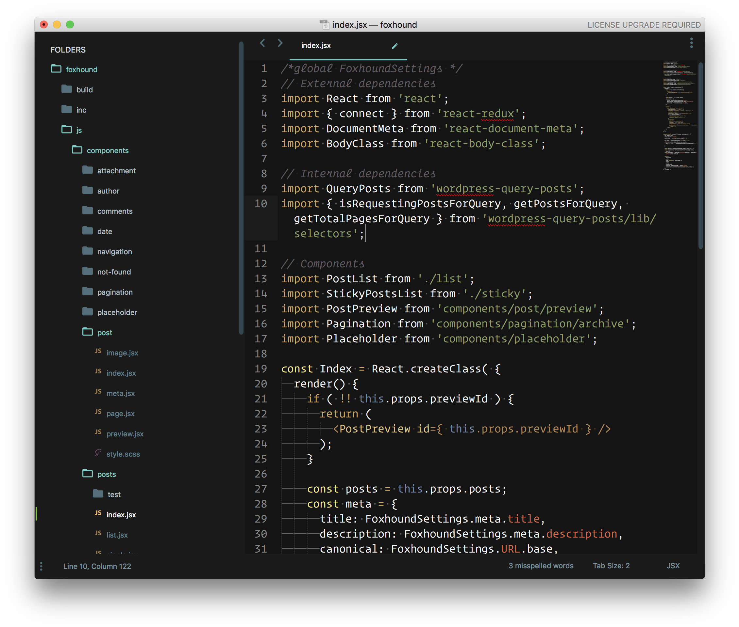Open the JSX syntax selector in the status bar
The height and width of the screenshot is (627, 739).
point(673,566)
